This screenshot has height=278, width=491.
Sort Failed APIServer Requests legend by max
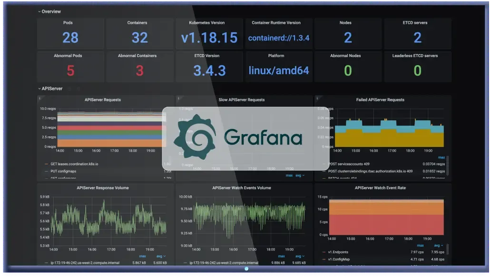coord(442,158)
